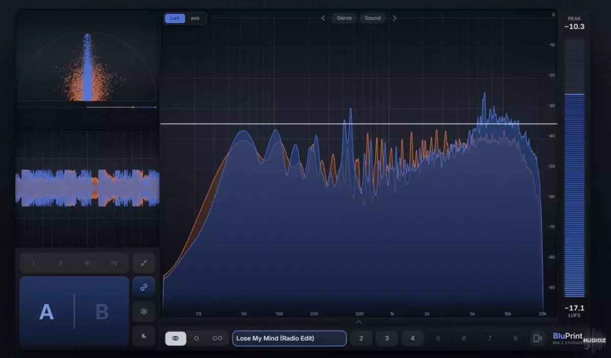This screenshot has height=358, width=611.
Task: Select snapshot slot II
Action: tap(61, 263)
